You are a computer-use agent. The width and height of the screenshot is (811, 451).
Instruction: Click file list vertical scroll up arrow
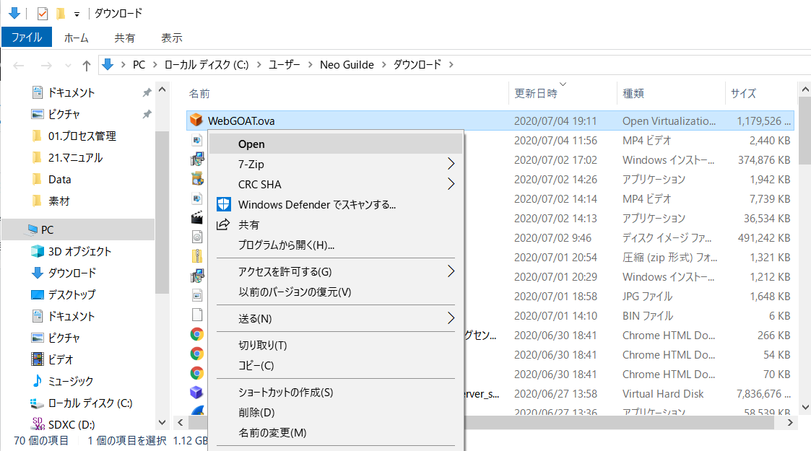[x=805, y=90]
